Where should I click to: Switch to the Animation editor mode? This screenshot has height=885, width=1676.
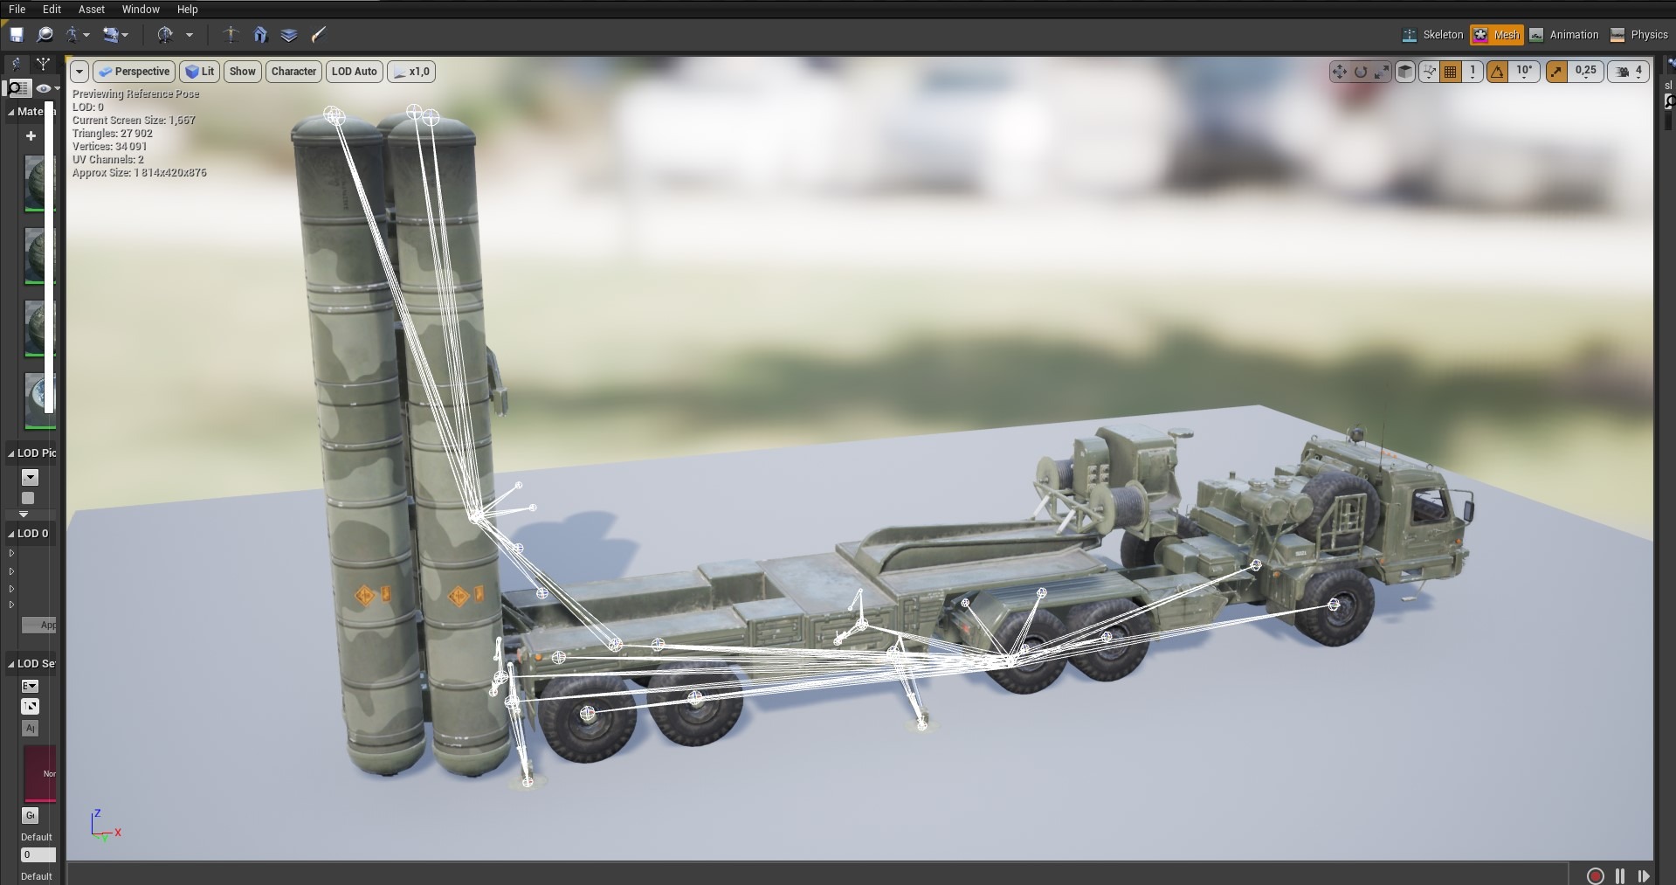click(1564, 35)
